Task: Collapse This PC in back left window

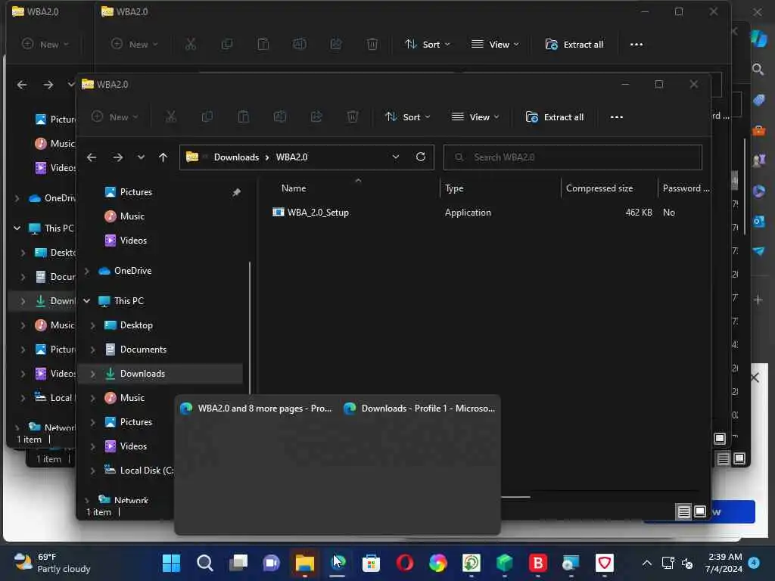Action: coord(17,228)
